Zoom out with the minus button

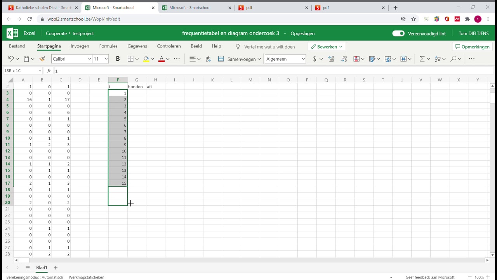point(470,277)
